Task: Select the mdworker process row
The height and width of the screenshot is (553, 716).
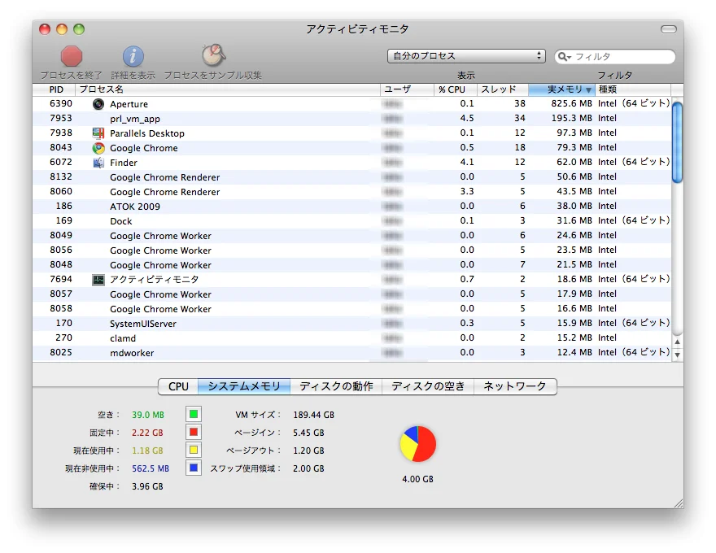Action: click(x=351, y=353)
